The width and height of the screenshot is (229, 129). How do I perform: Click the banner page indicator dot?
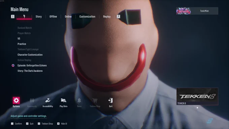point(197,108)
